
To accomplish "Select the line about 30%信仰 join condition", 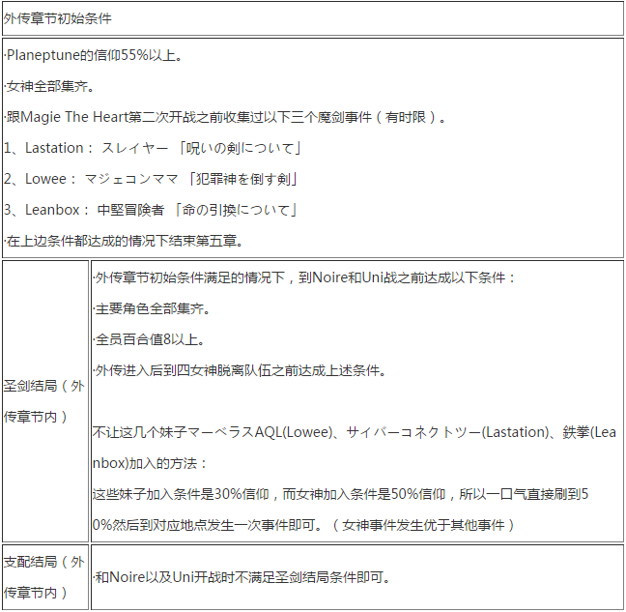I will click(340, 495).
